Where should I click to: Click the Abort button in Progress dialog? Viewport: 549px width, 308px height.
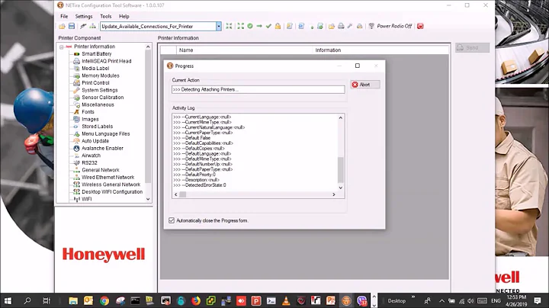[x=365, y=85]
